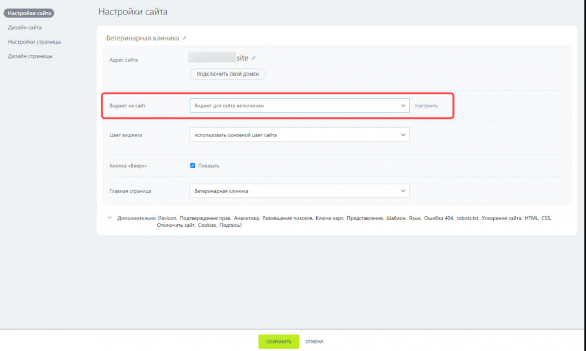Click ПОДКЛЮЧИТЬ СВОЙ ДОМЕН button
The width and height of the screenshot is (586, 351).
pyautogui.click(x=227, y=74)
